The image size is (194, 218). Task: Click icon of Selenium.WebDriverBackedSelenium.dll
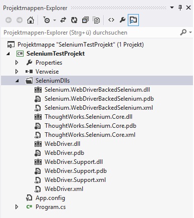[x=38, y=90]
